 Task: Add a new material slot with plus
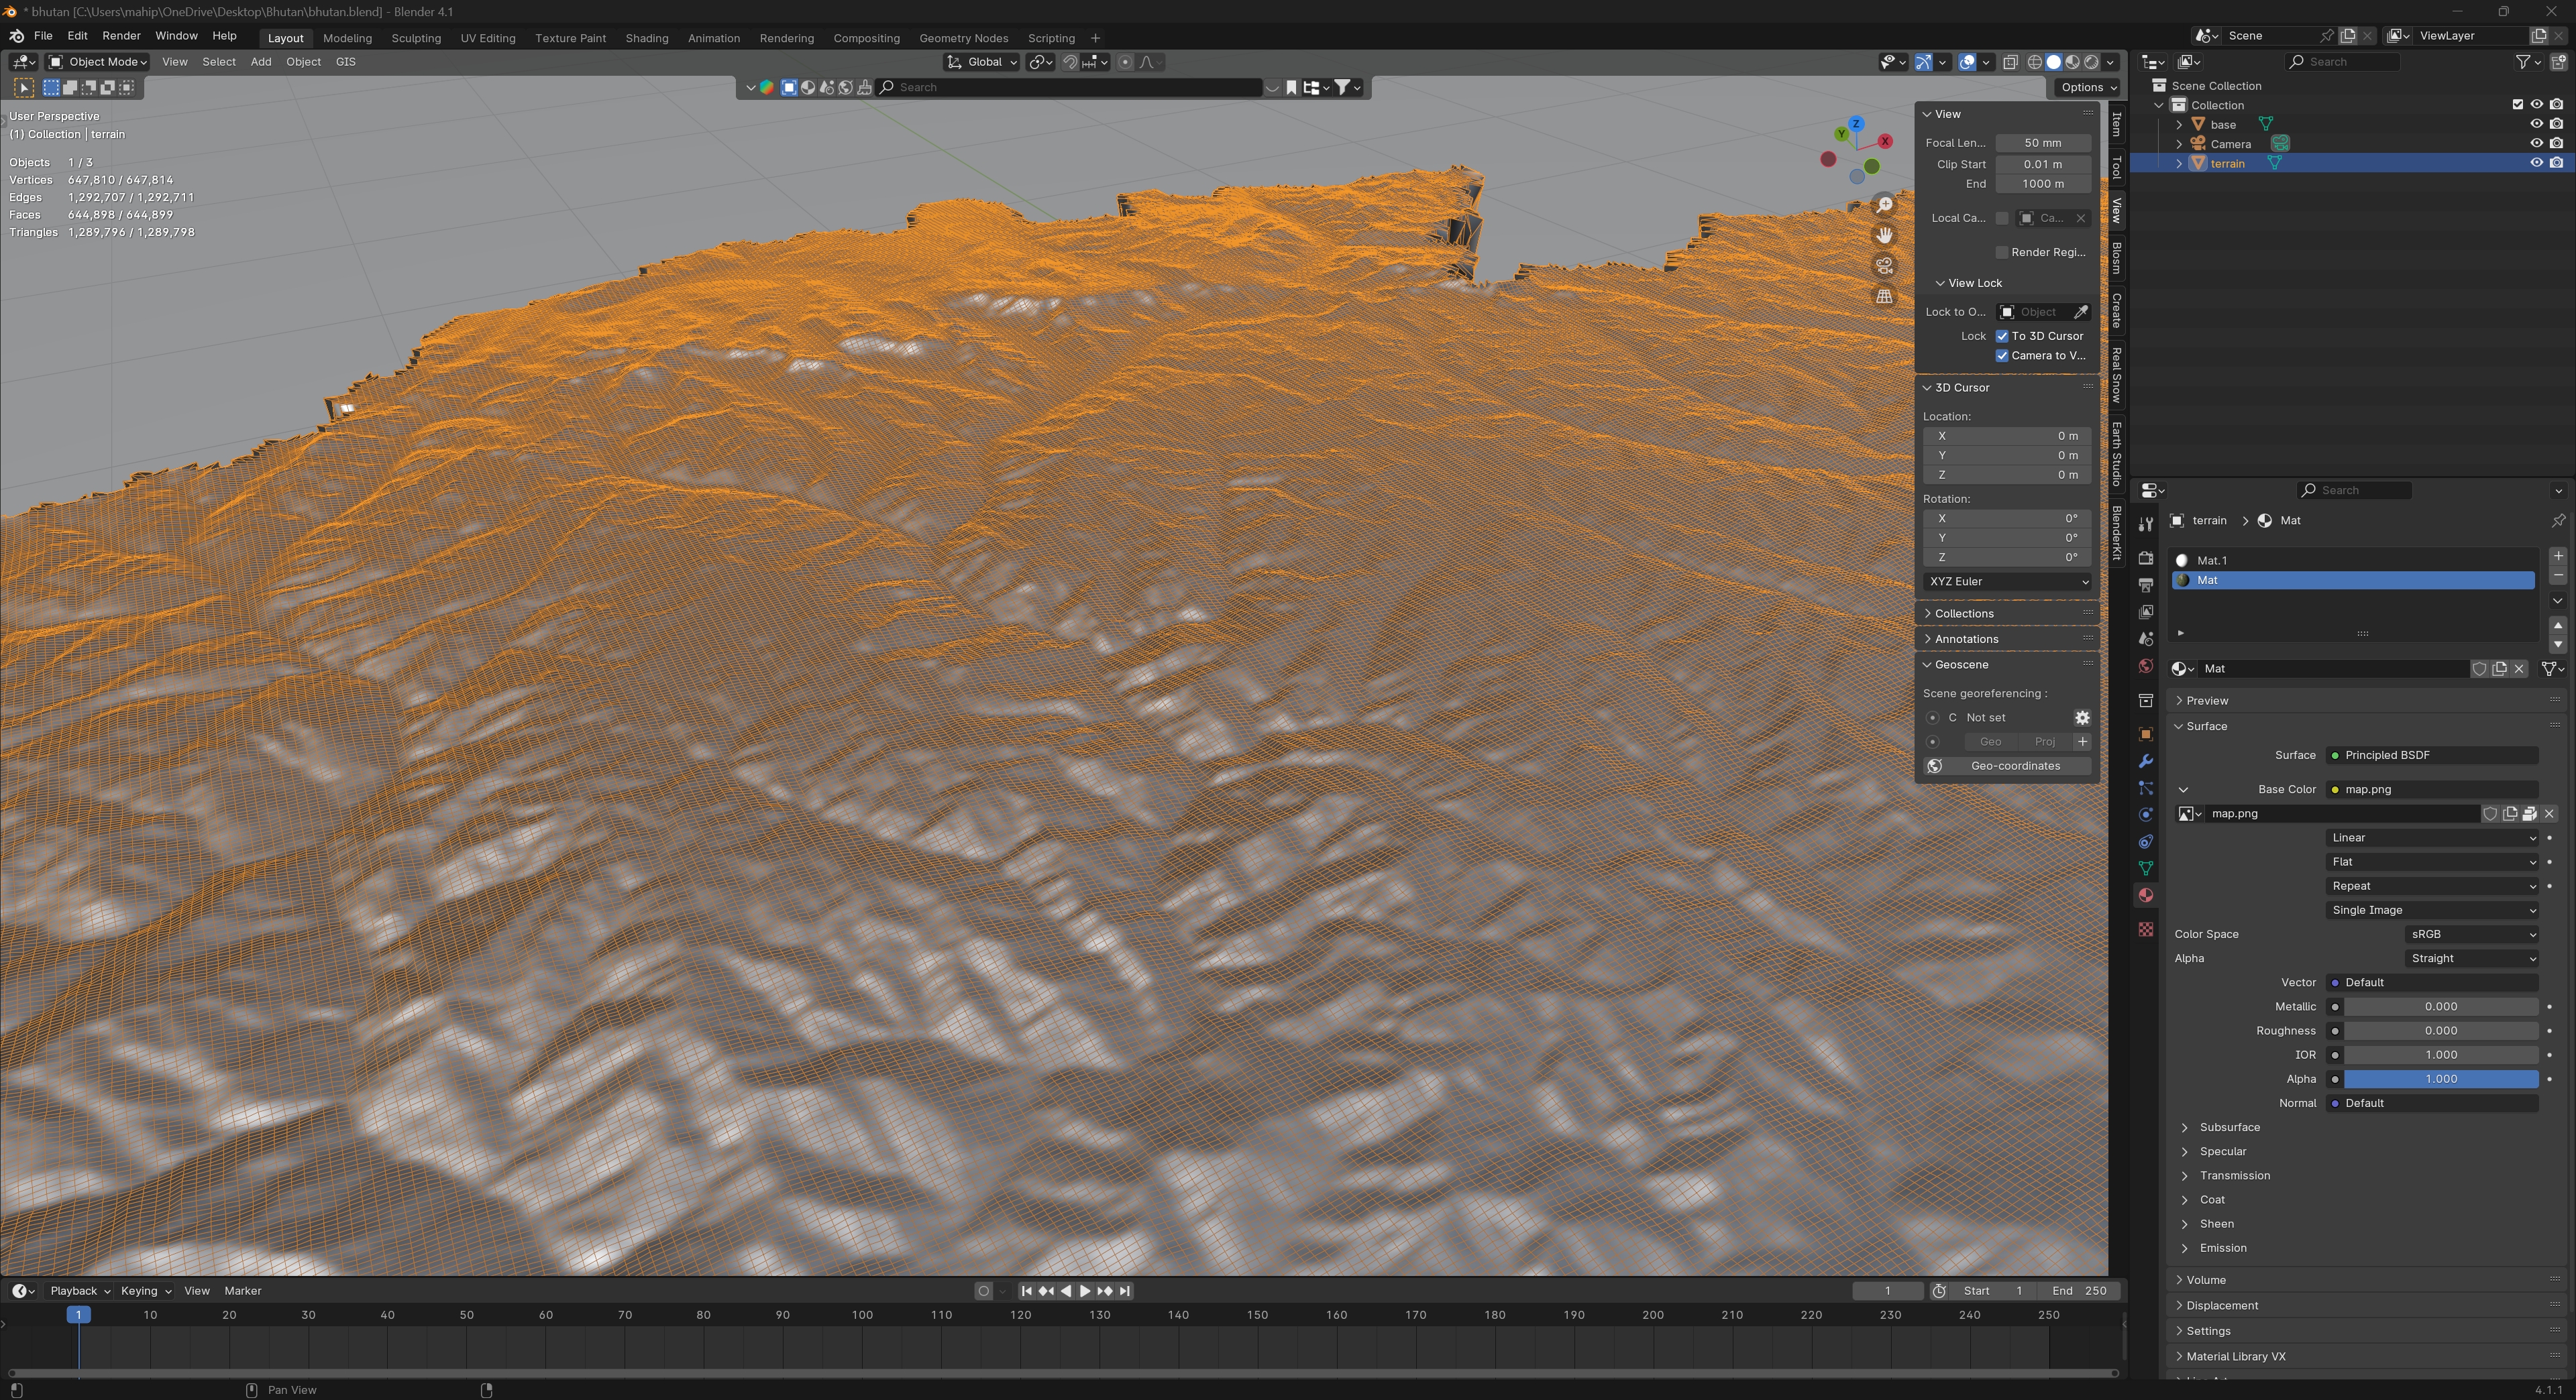(2557, 556)
